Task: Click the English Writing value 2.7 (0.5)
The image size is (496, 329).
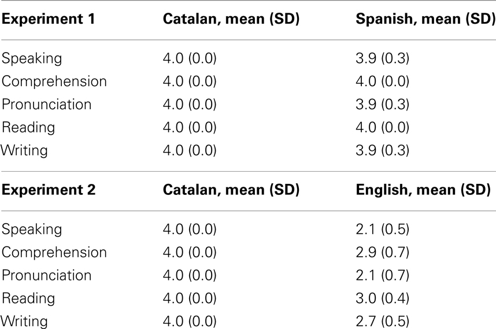Action: coord(382,321)
